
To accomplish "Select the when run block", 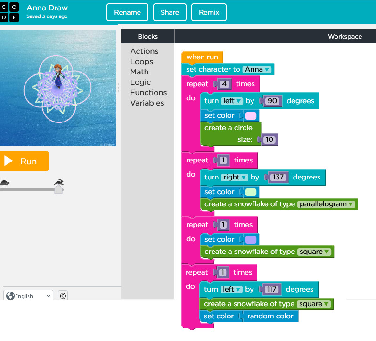I will point(202,57).
